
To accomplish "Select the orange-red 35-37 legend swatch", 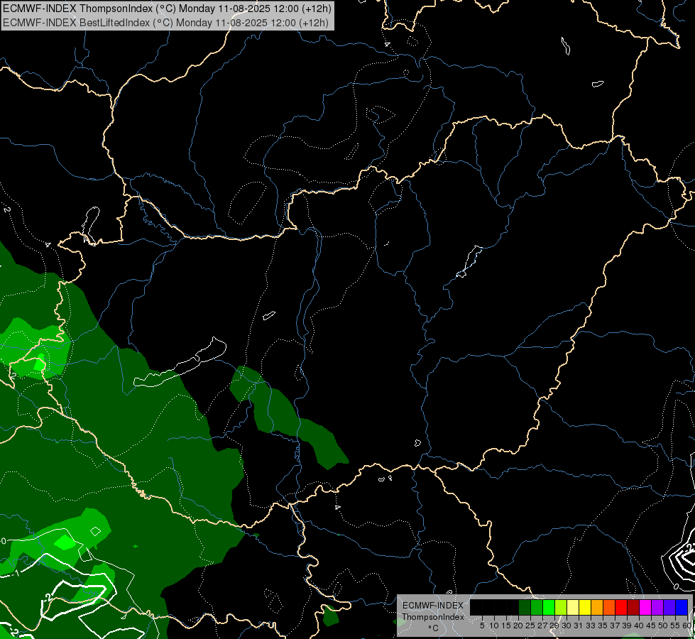I will pos(609,607).
